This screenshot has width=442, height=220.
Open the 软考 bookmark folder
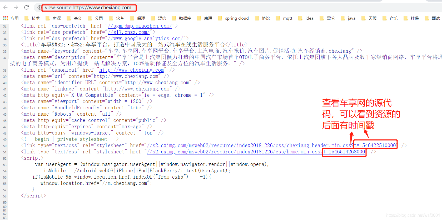click(116, 18)
